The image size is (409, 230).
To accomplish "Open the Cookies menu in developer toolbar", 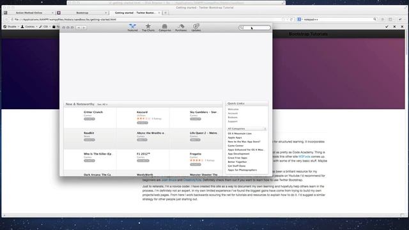I will 29,27.
